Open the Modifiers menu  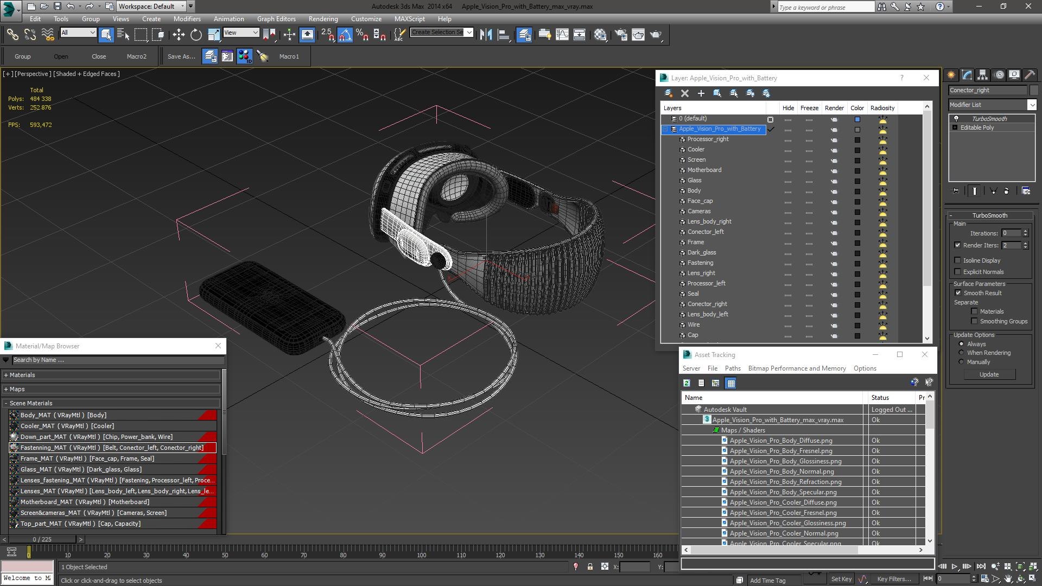(187, 19)
